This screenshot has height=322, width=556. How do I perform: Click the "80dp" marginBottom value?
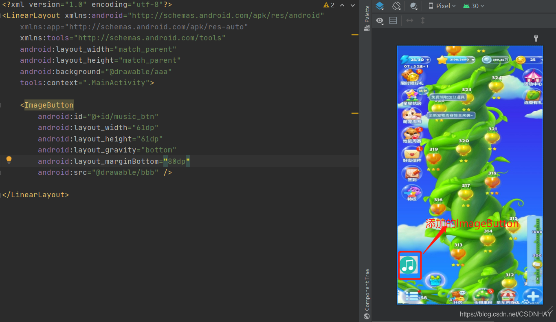coord(177,161)
